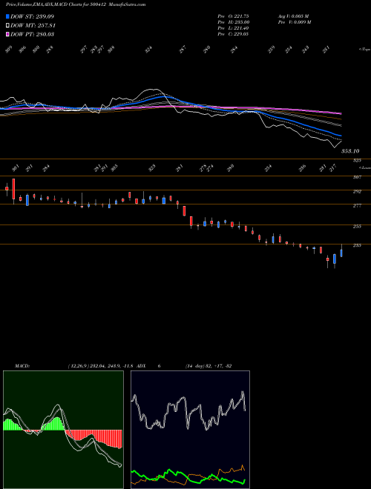Screen dimensions: 371x489
Task: Click the ADX heading label
Action: point(141,366)
